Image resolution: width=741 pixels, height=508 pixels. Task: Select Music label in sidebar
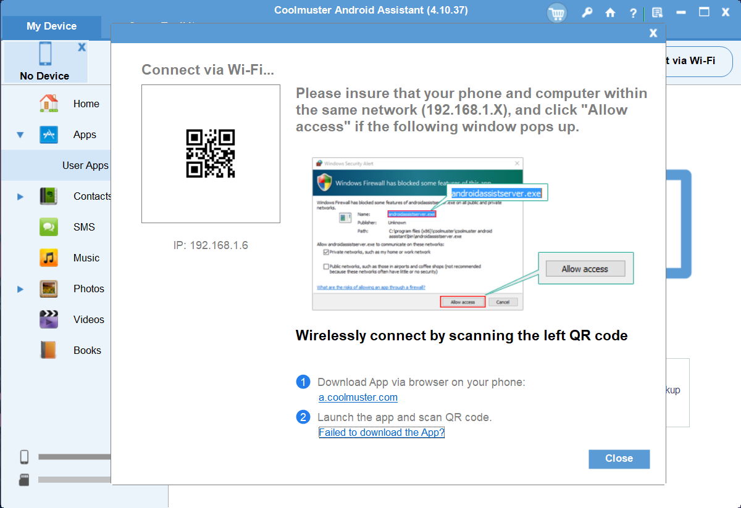point(86,258)
